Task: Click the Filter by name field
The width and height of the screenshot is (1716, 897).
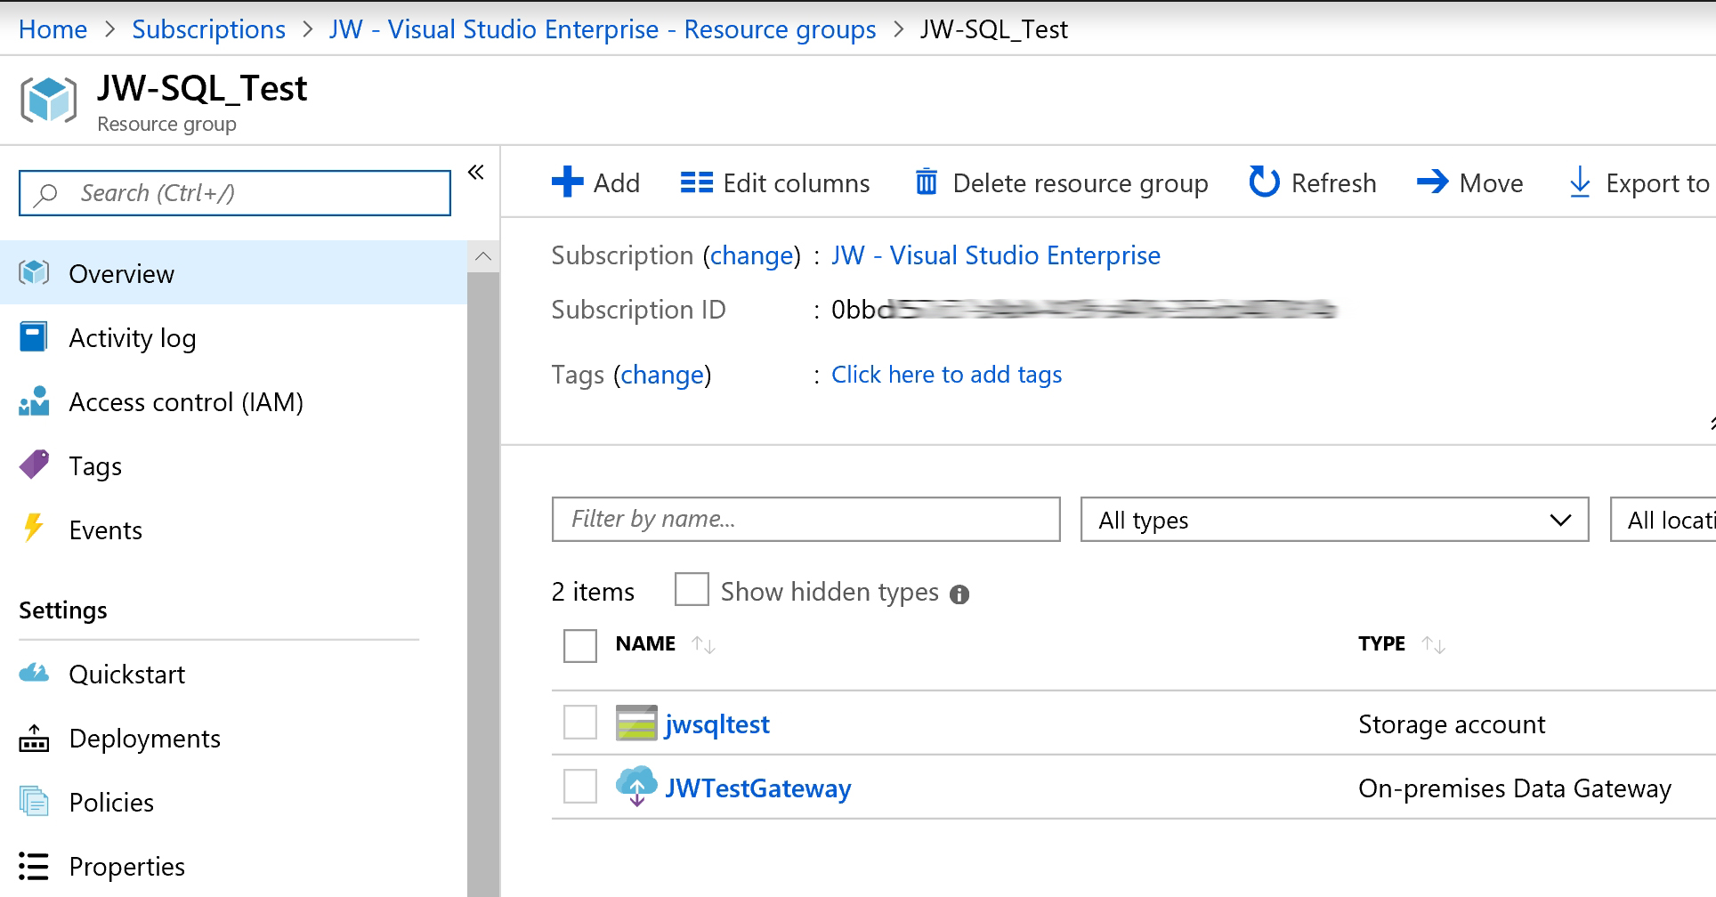Action: pyautogui.click(x=806, y=519)
